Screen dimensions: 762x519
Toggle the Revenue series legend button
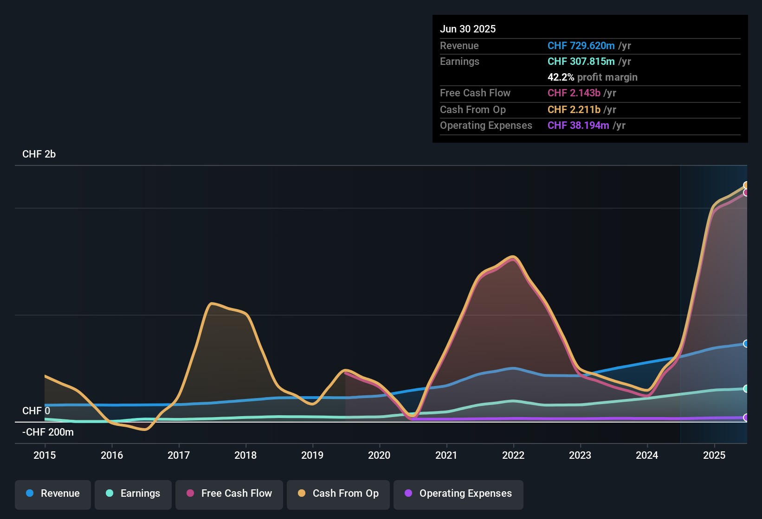(53, 494)
